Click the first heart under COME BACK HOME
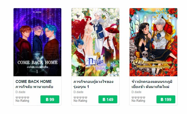 point(17,98)
